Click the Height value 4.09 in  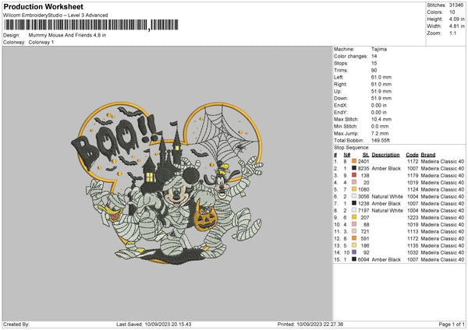pyautogui.click(x=456, y=19)
